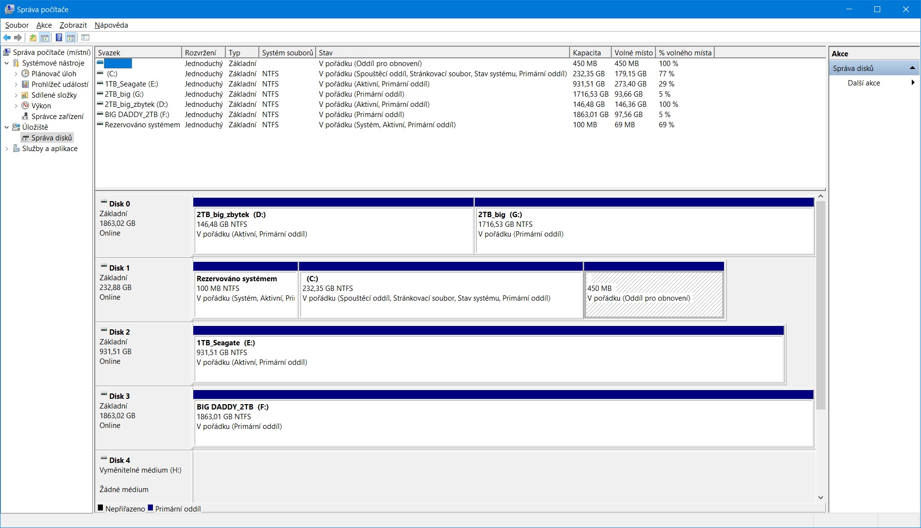
Task: Expand the Plánovač úloh tree node
Action: tap(16, 74)
